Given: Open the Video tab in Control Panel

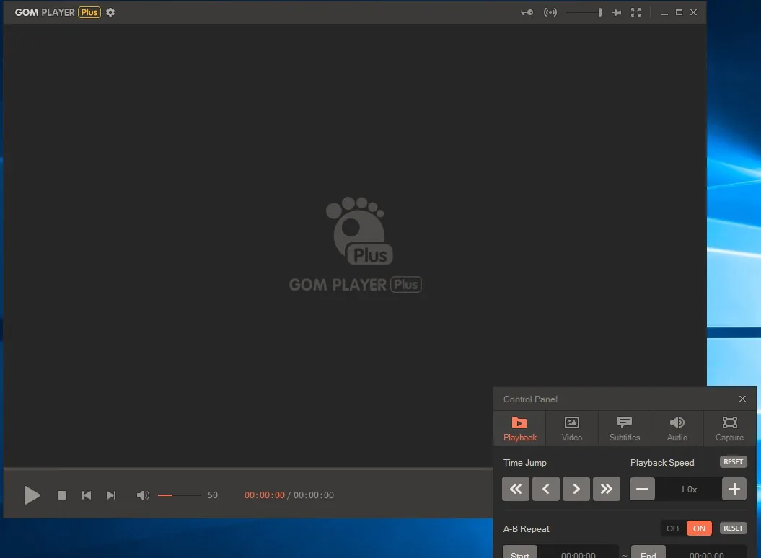Looking at the screenshot, I should [x=572, y=428].
